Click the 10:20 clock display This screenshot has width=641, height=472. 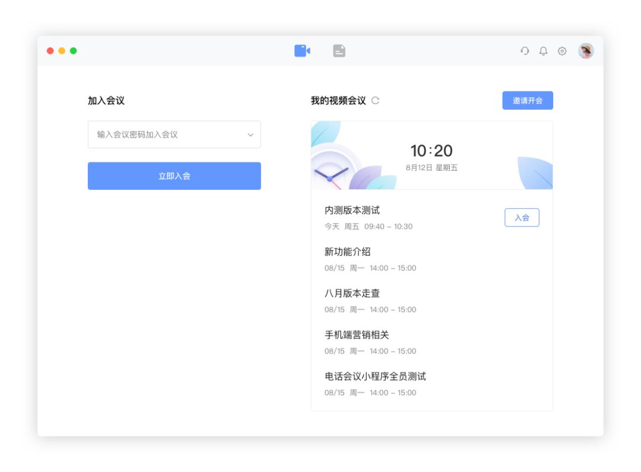coord(431,151)
